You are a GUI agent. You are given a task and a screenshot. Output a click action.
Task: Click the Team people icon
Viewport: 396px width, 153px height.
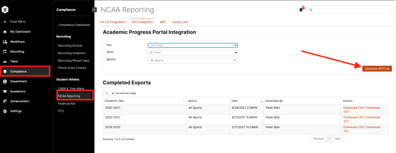(5, 62)
